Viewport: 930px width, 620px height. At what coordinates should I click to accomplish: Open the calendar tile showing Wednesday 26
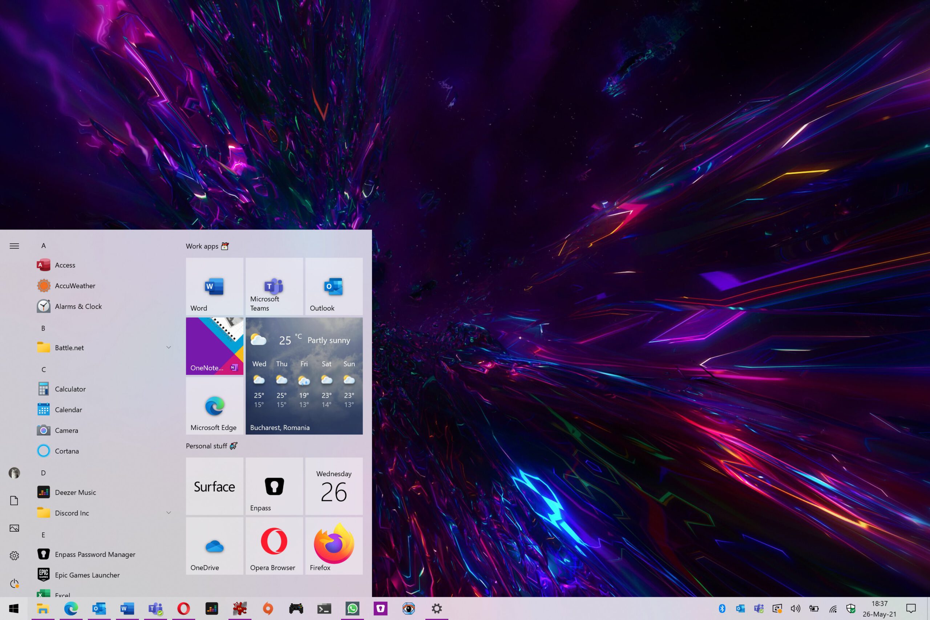[334, 486]
